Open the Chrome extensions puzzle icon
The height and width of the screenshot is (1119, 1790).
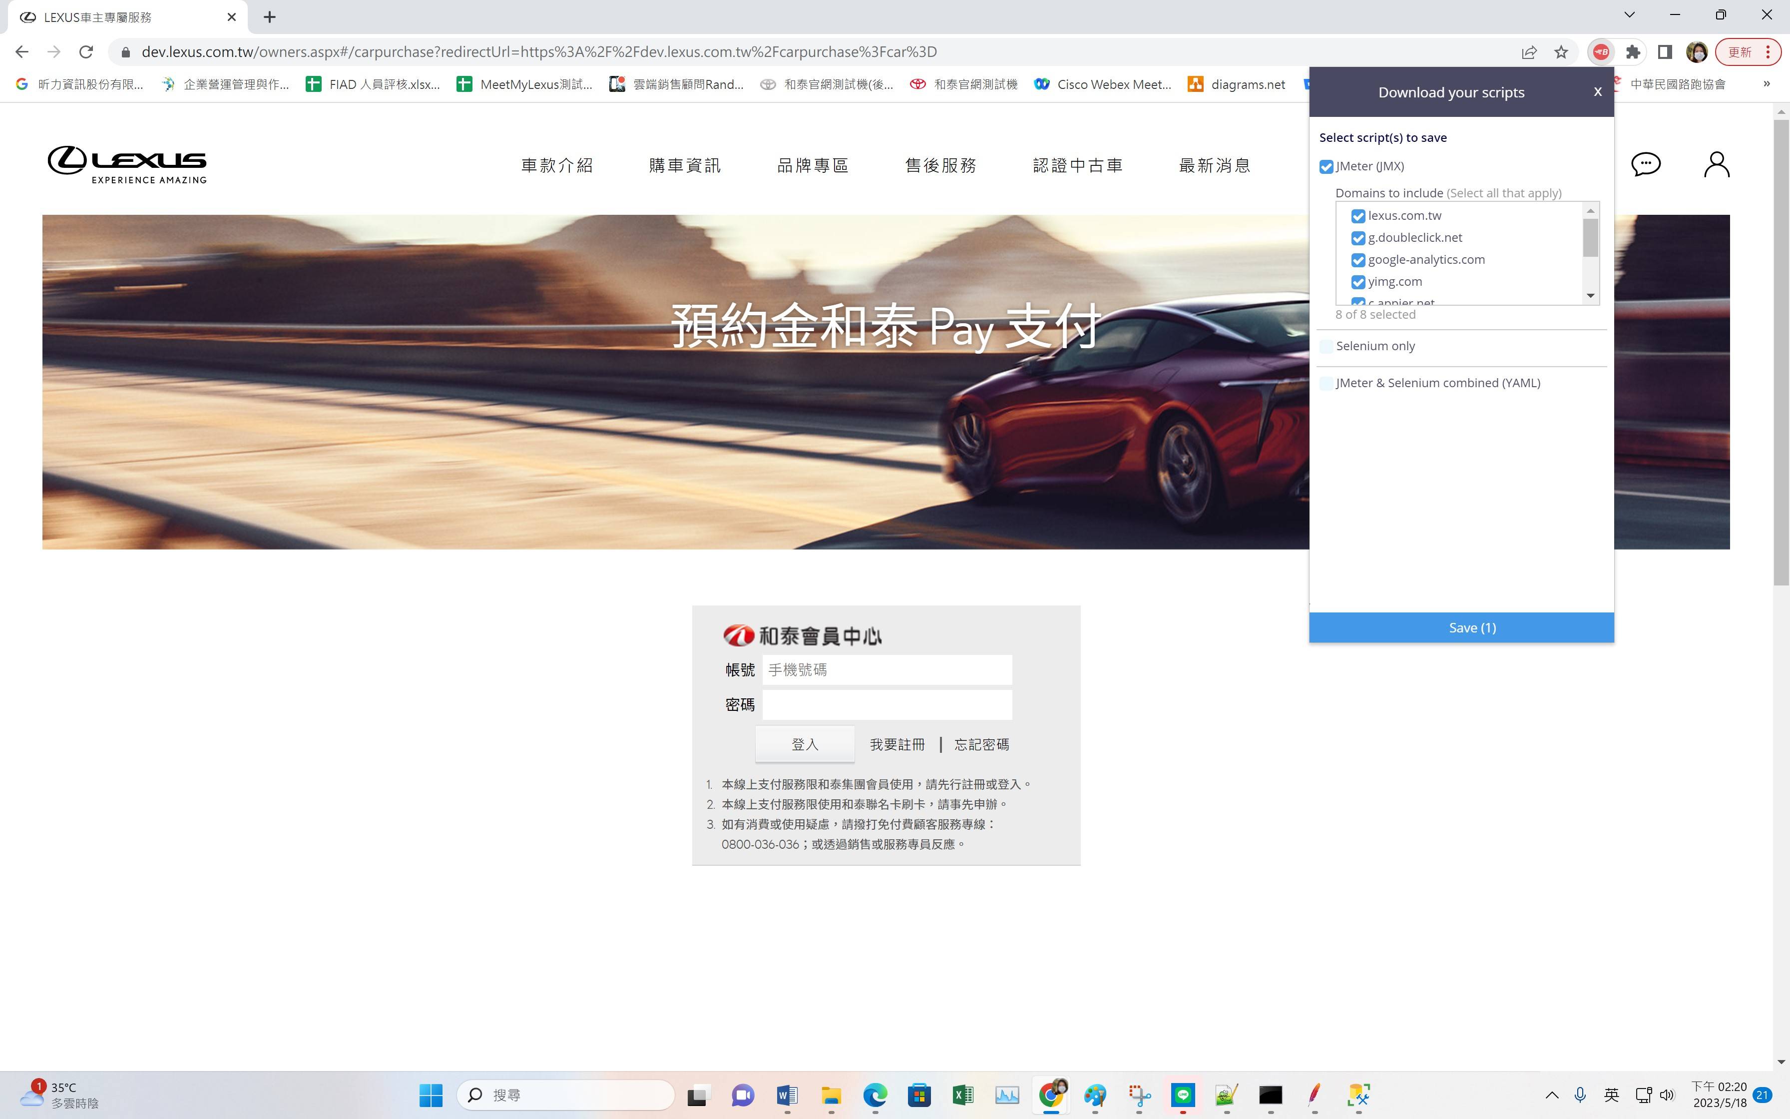pyautogui.click(x=1633, y=52)
